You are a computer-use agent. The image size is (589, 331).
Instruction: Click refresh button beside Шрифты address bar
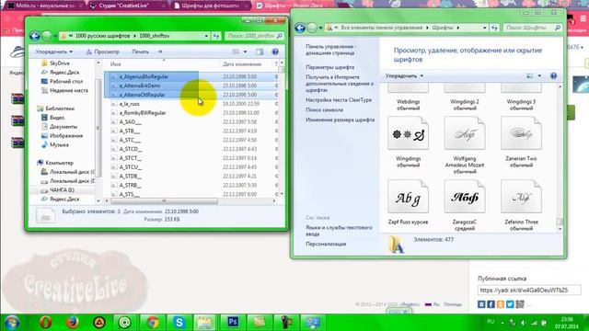494,28
